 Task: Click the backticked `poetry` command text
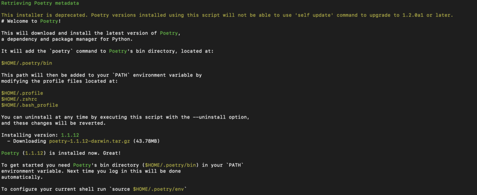pos(60,51)
